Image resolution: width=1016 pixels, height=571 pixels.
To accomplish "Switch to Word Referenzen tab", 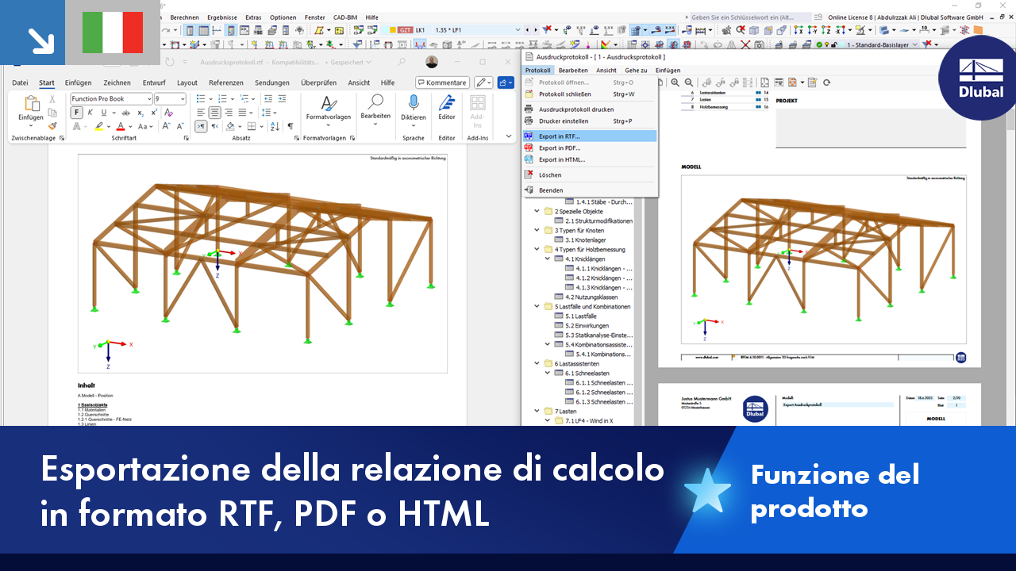I will click(x=226, y=82).
